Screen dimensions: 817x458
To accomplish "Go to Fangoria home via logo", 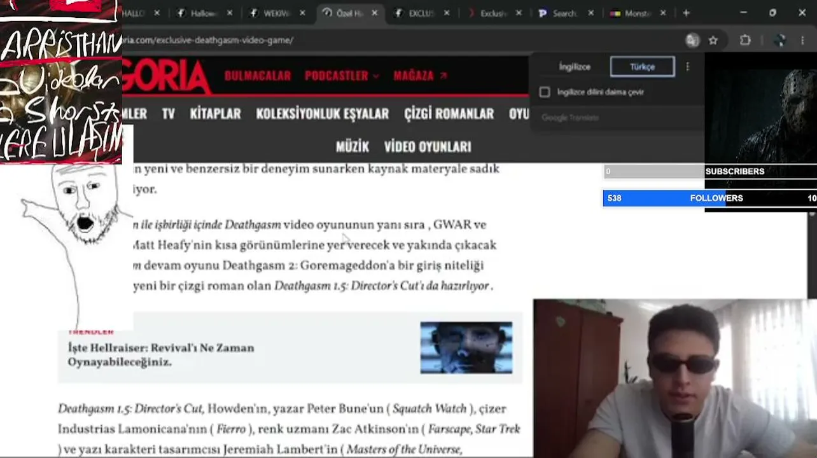I will [x=167, y=76].
